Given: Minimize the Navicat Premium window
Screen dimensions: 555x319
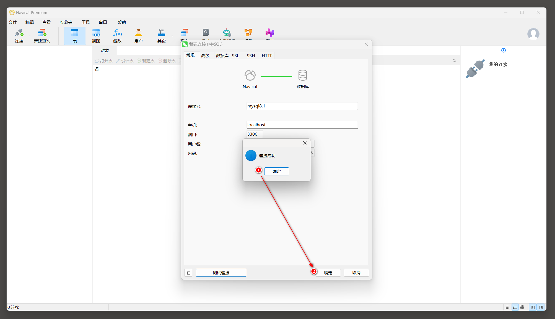Looking at the screenshot, I should click(506, 12).
